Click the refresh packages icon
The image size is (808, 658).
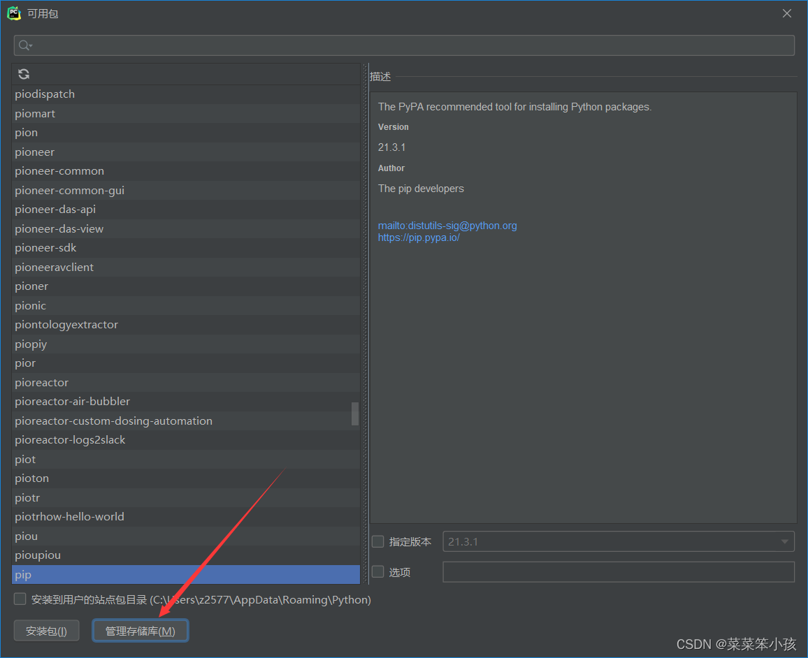(24, 74)
